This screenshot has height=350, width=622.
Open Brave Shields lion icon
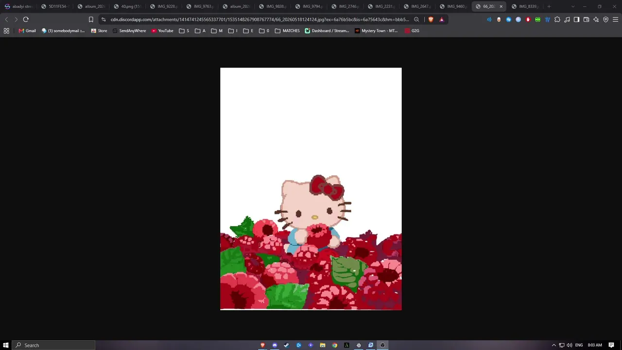click(431, 19)
